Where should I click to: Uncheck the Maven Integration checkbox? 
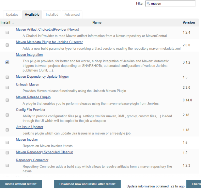(7, 62)
